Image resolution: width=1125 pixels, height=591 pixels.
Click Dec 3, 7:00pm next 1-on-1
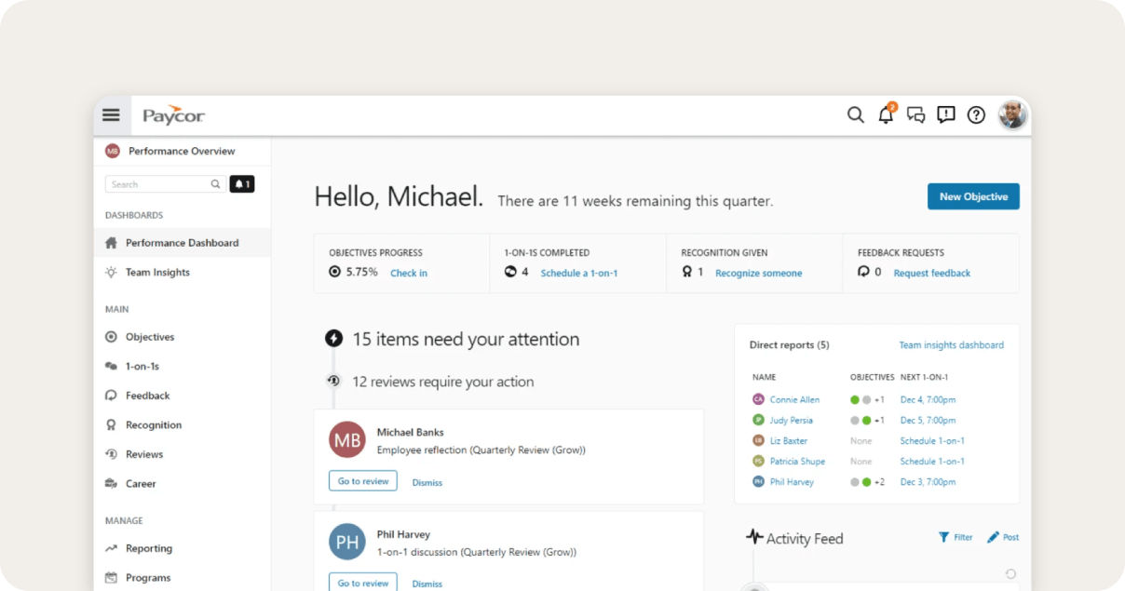928,482
